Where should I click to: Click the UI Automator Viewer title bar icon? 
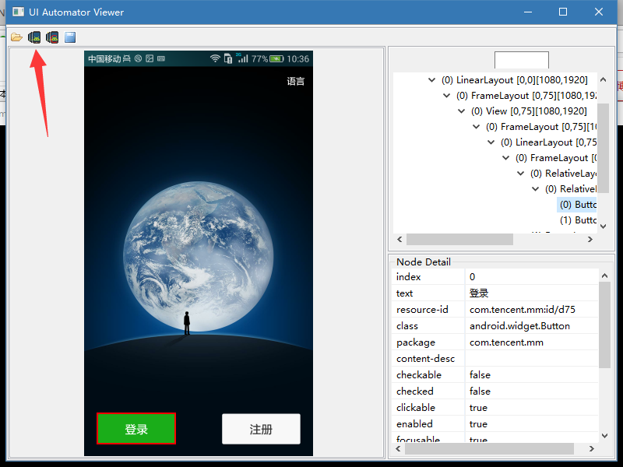[18, 12]
